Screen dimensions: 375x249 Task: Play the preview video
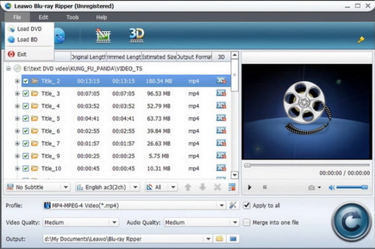coord(249,187)
